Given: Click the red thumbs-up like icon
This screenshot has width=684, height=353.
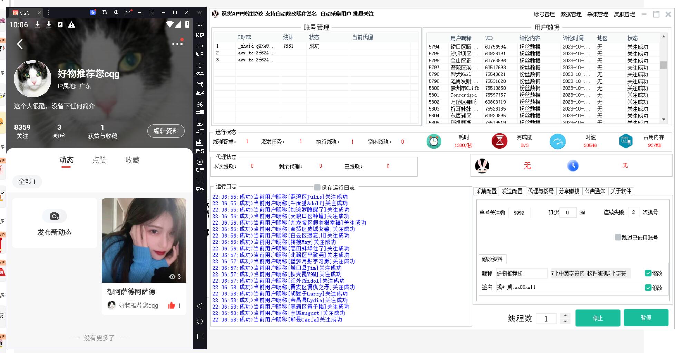Looking at the screenshot, I should click(x=172, y=305).
